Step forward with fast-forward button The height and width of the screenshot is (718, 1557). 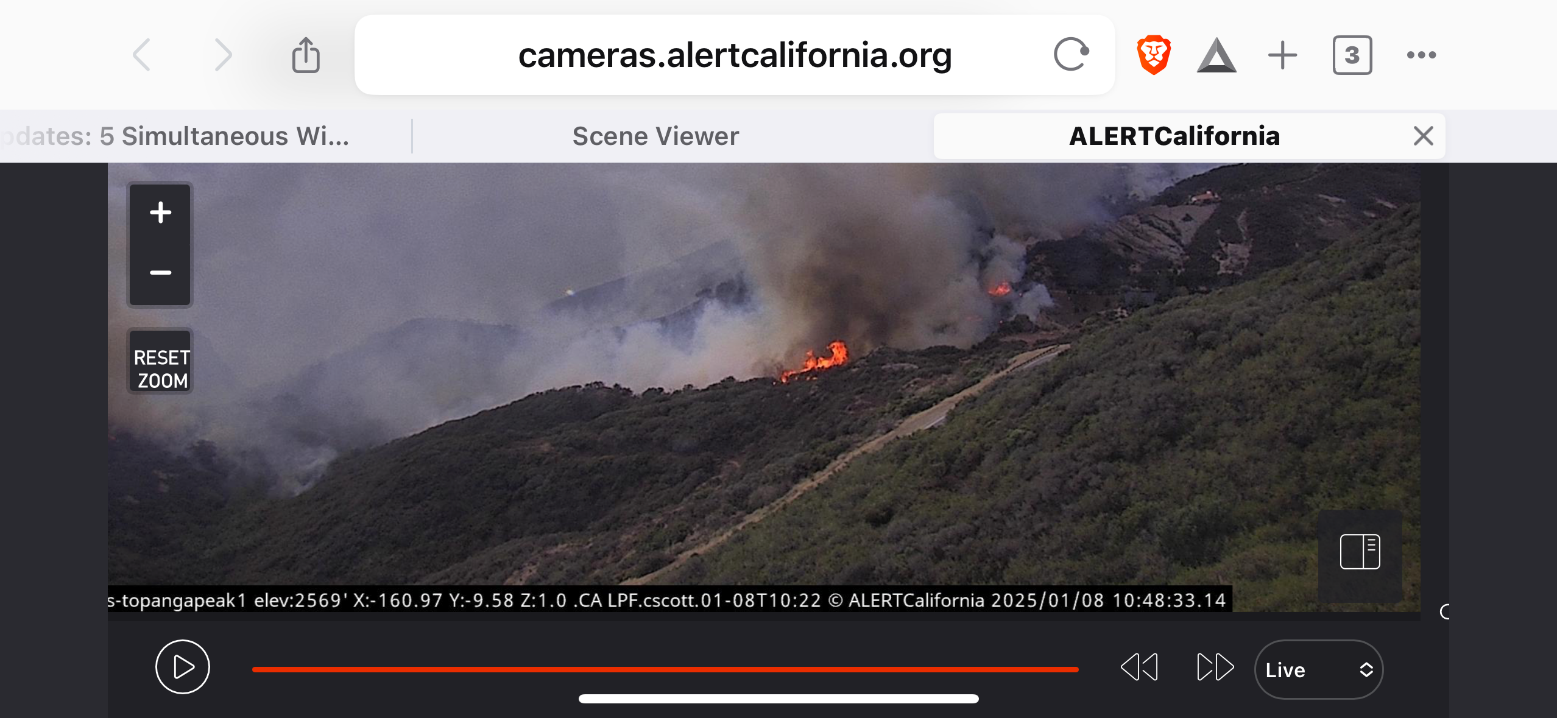(x=1215, y=667)
